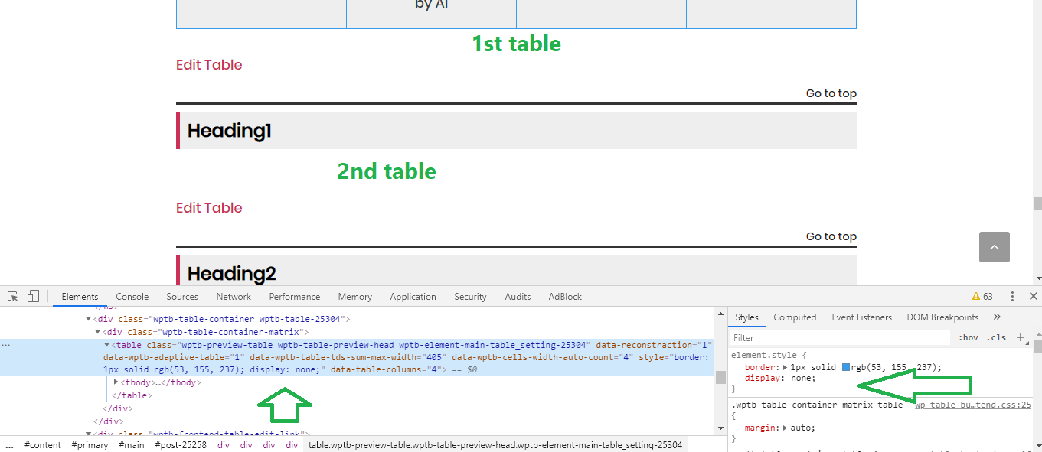Activate the inspect element picker icon
1042x452 pixels.
[13, 297]
